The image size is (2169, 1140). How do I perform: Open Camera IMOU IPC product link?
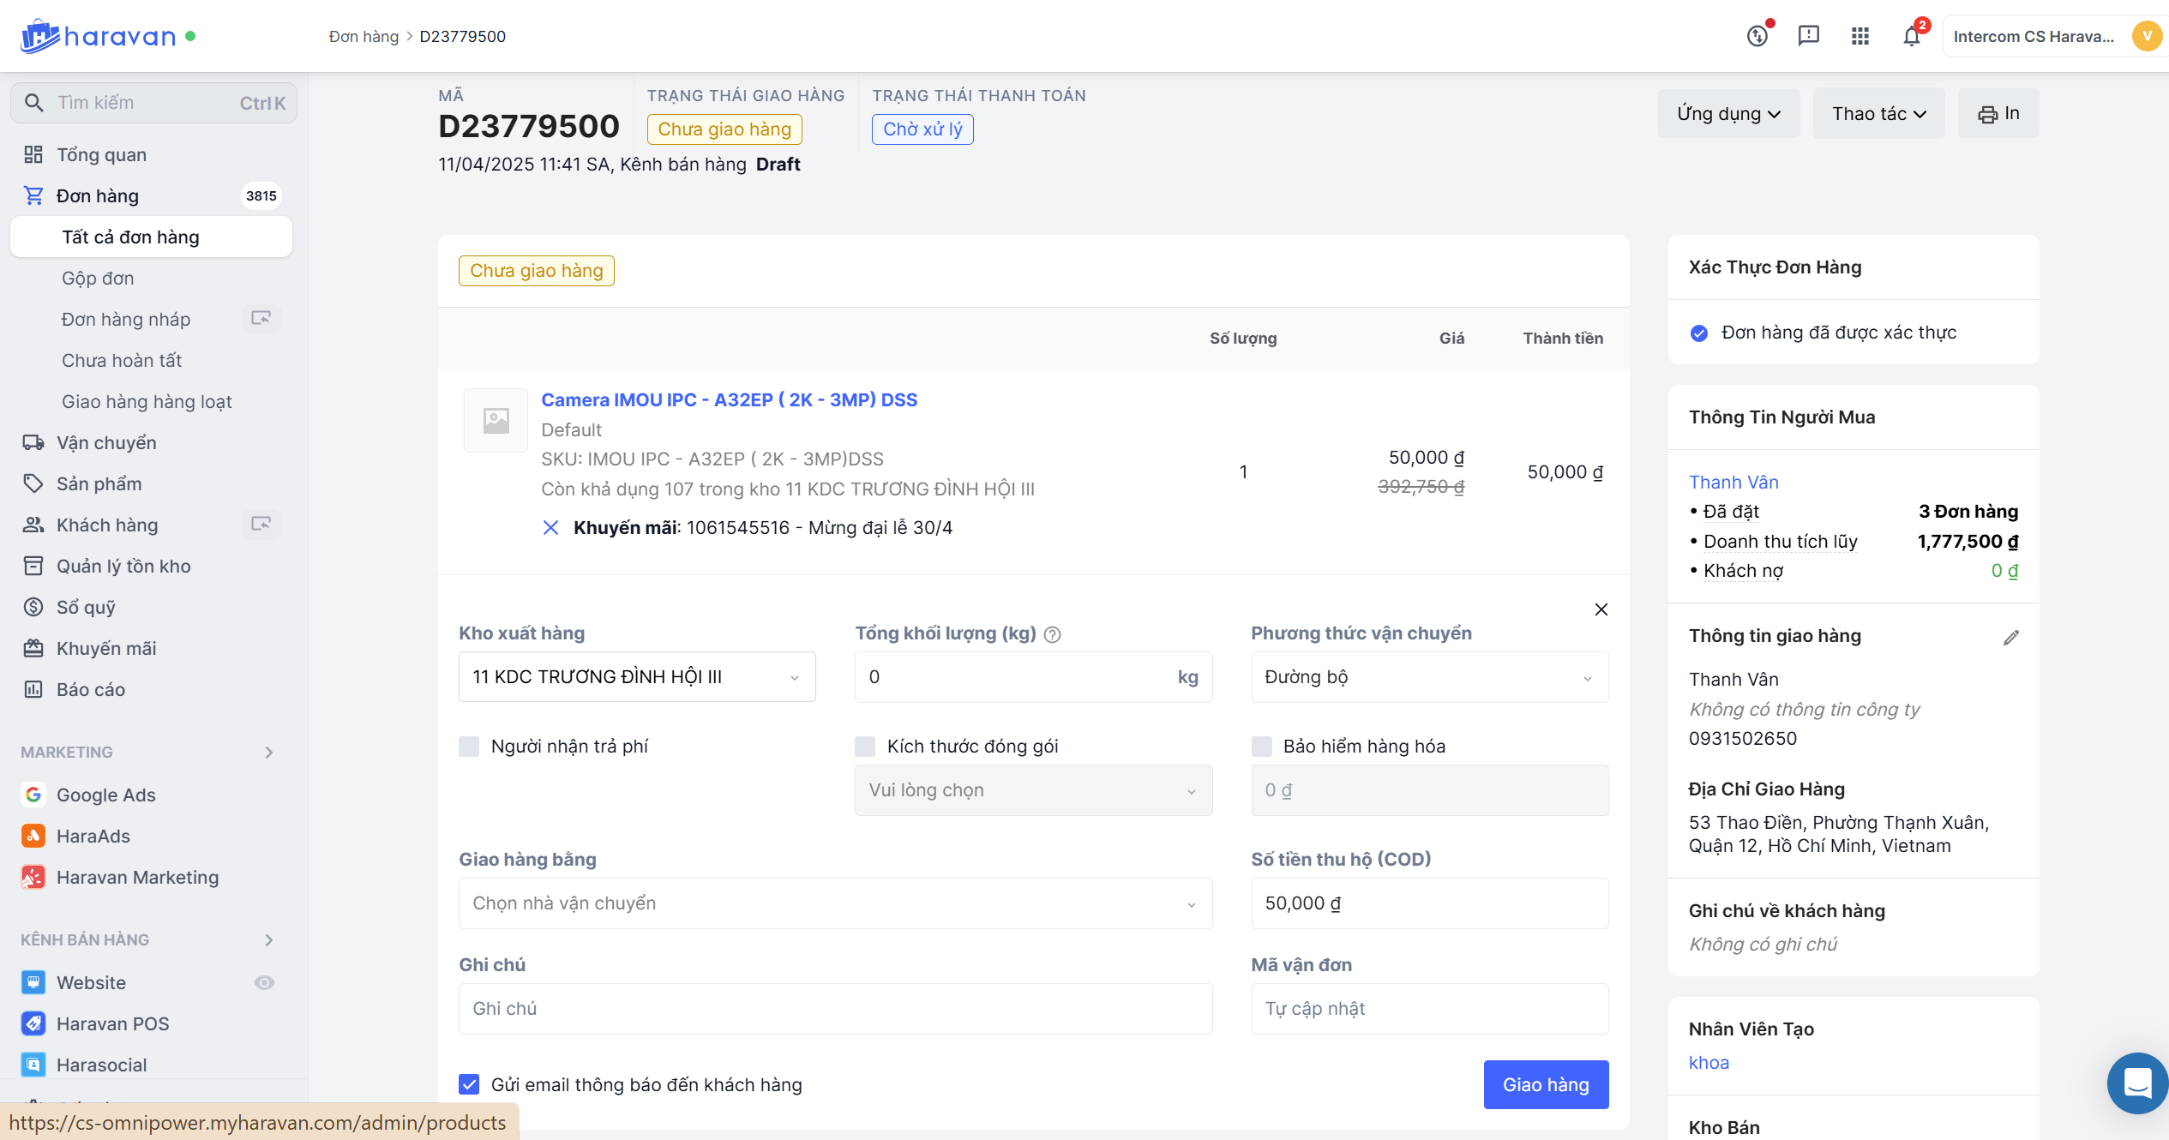[729, 399]
